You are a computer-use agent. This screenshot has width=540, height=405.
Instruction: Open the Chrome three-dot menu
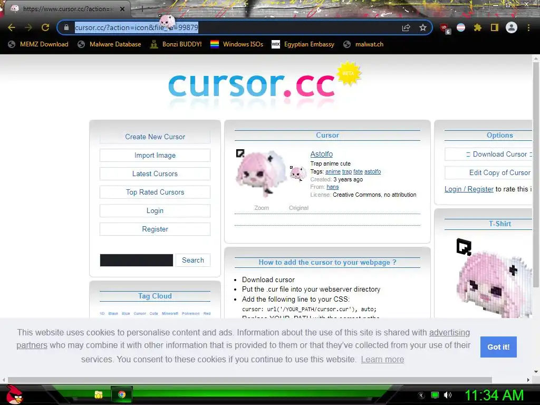pos(528,27)
